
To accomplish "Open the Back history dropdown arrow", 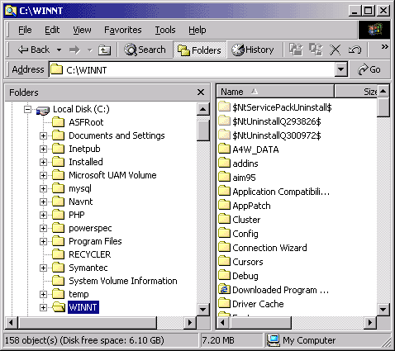I will tap(59, 50).
